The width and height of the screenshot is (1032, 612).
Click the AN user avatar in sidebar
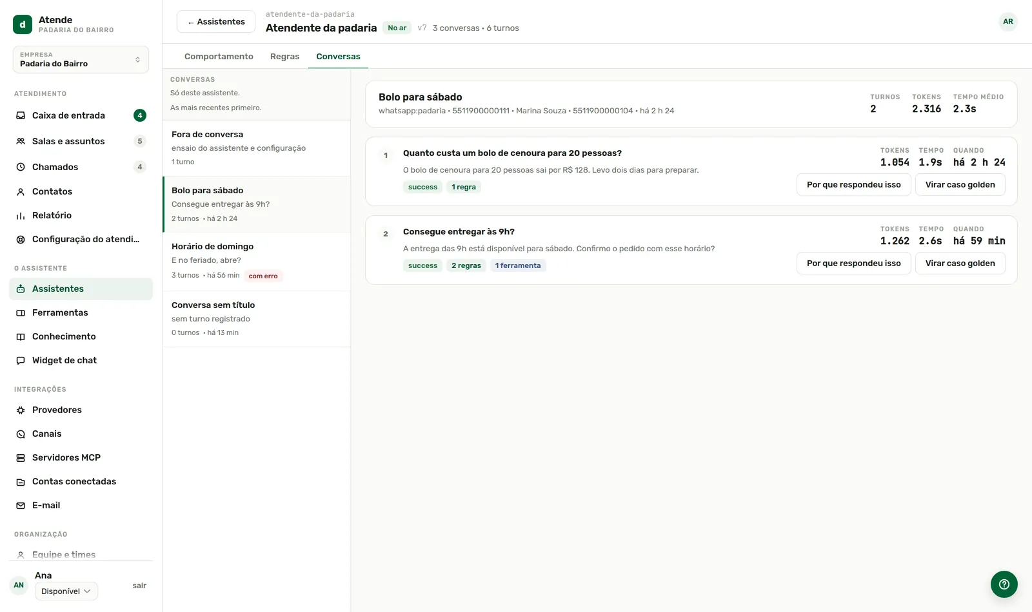point(19,586)
